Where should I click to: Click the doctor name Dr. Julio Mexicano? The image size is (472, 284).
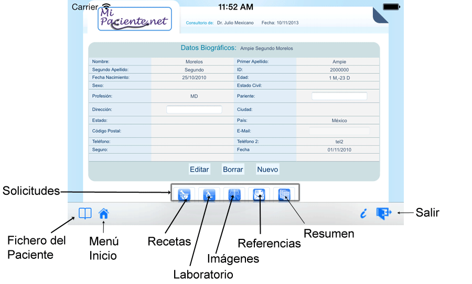pyautogui.click(x=235, y=23)
